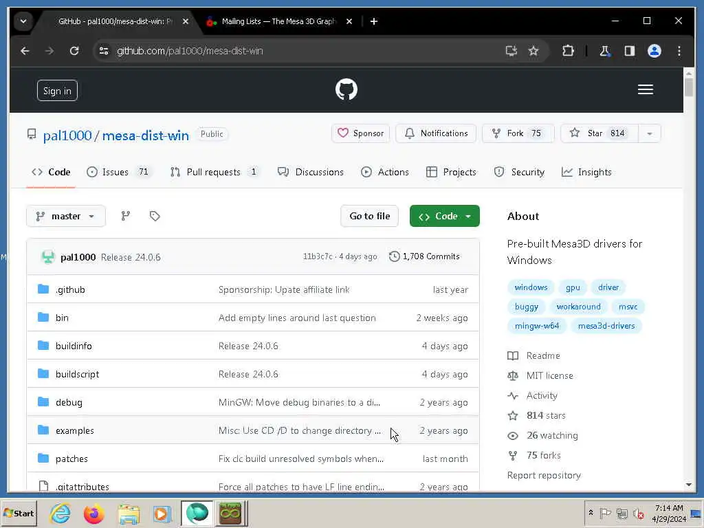Click the Go to file button
Image resolution: width=704 pixels, height=528 pixels.
tap(369, 216)
